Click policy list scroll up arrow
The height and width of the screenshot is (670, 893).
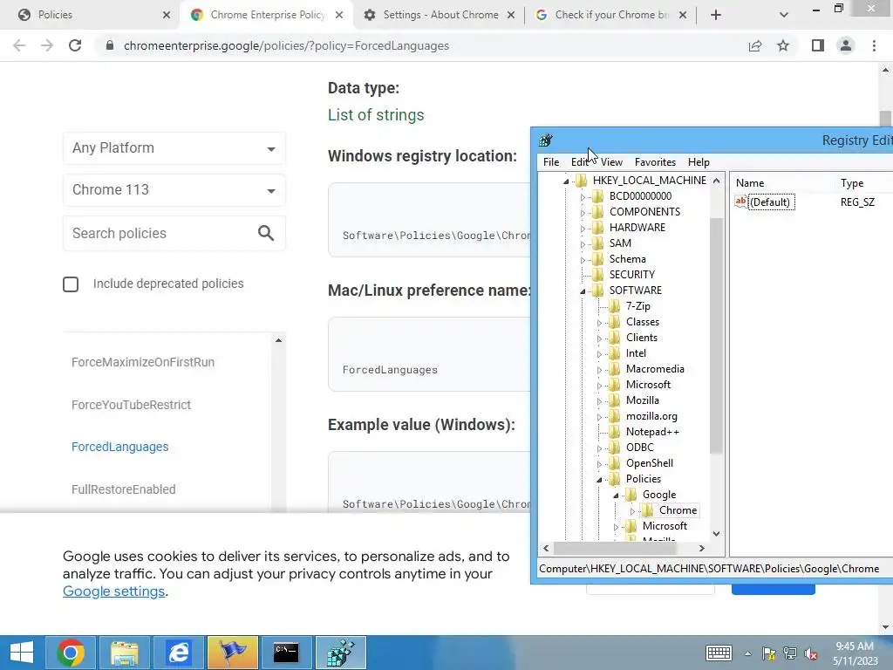coord(278,341)
